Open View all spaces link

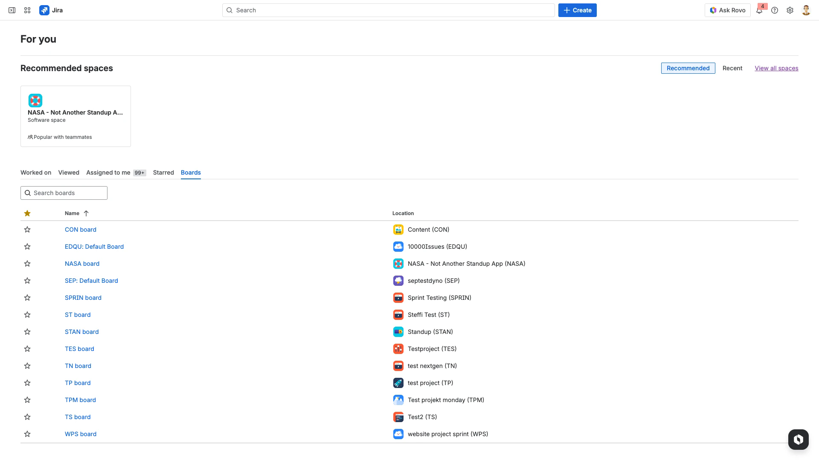pyautogui.click(x=776, y=68)
